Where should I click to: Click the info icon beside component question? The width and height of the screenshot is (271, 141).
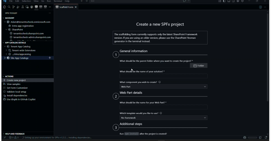(160, 82)
